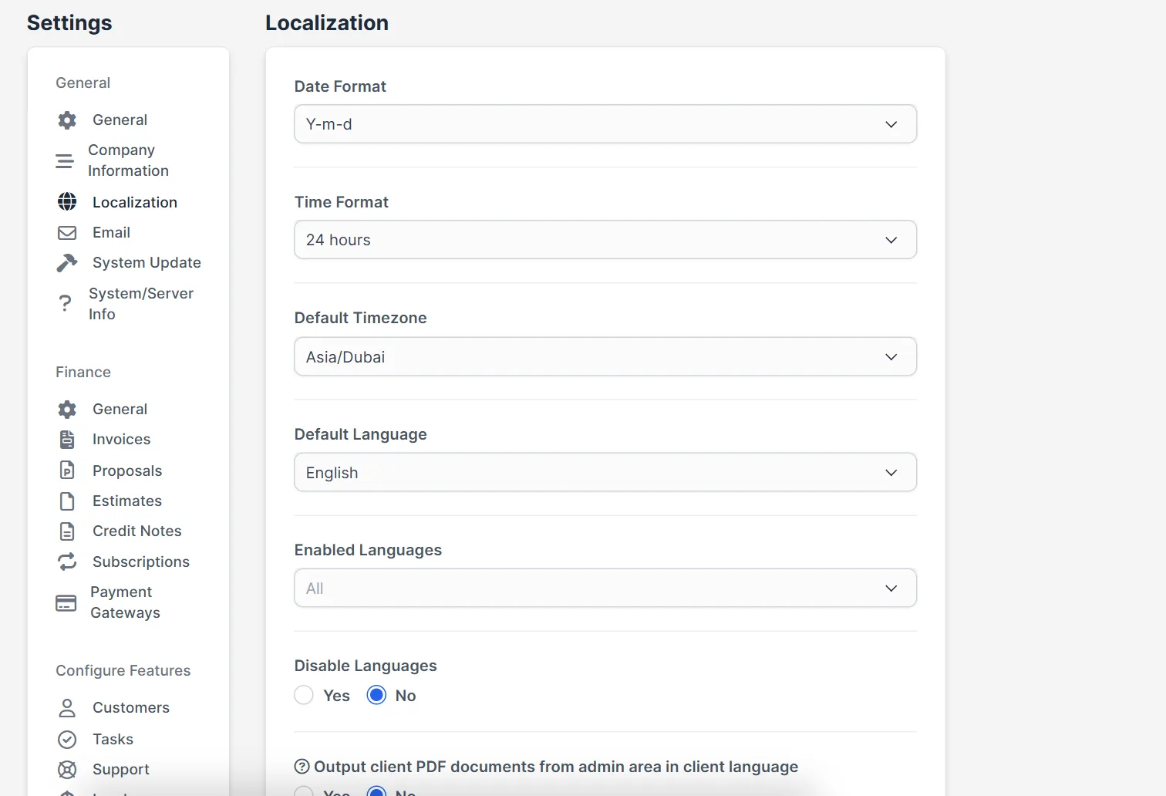1166x796 pixels.
Task: Expand the Default Timezone dropdown
Action: tap(605, 356)
